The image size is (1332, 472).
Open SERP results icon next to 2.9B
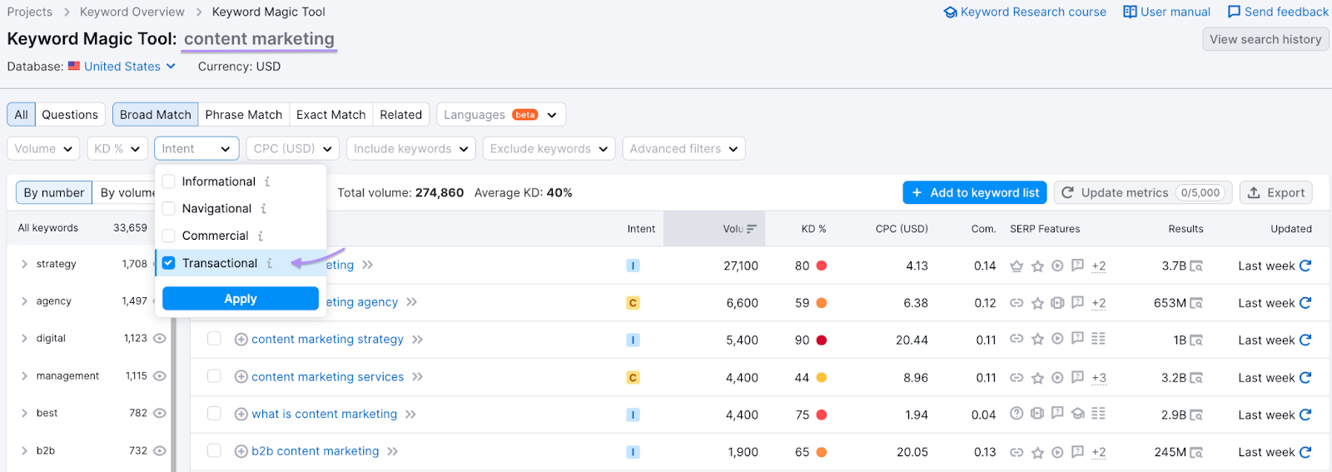click(x=1196, y=415)
